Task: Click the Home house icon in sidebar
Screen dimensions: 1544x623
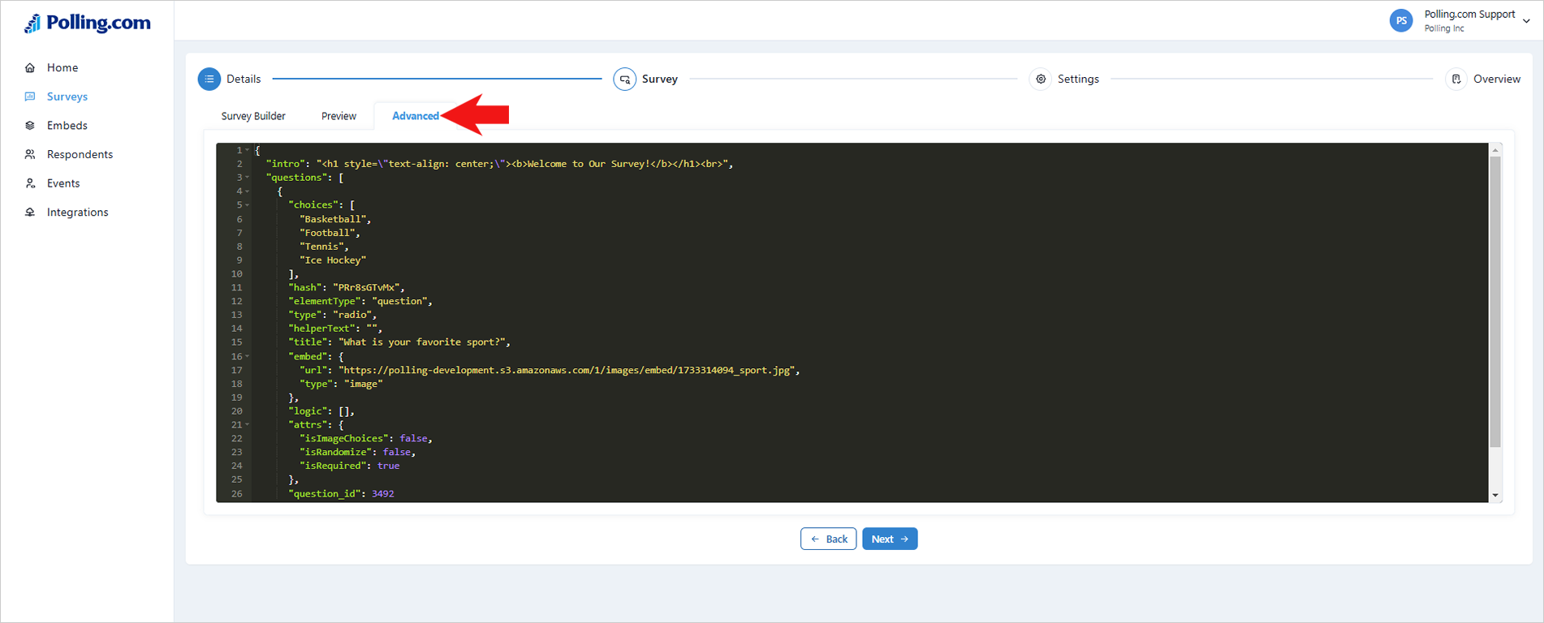Action: 30,67
